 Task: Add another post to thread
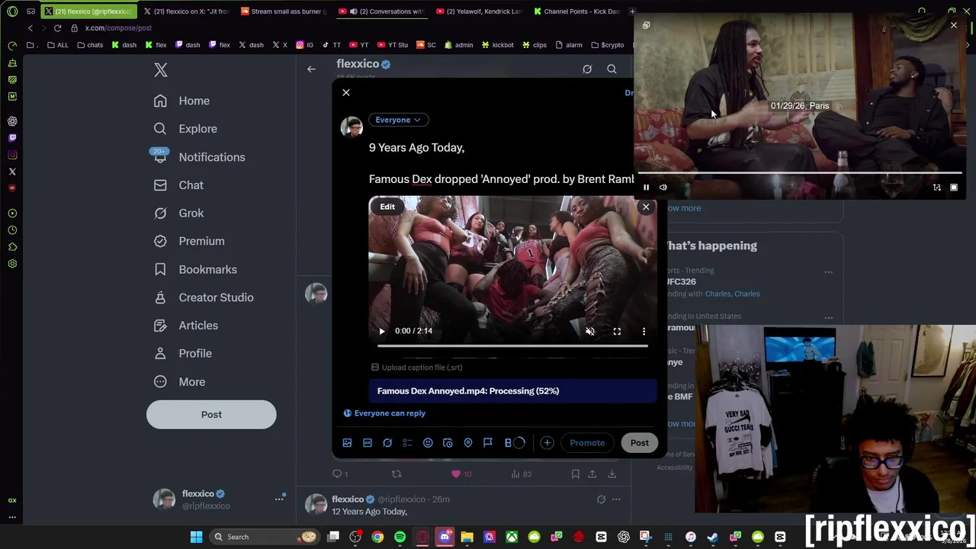click(547, 443)
